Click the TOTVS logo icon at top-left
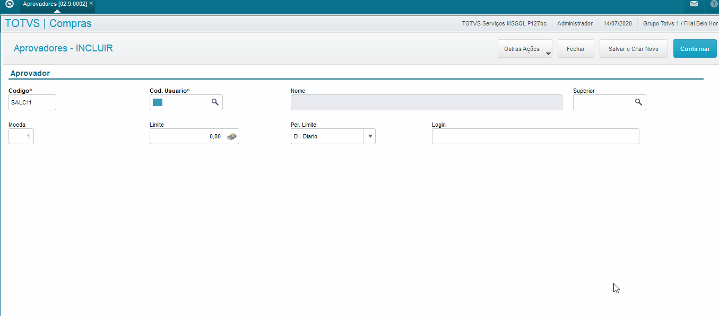 9,4
